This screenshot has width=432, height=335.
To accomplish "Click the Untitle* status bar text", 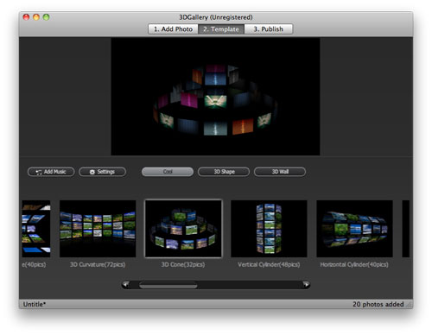I will 35,304.
